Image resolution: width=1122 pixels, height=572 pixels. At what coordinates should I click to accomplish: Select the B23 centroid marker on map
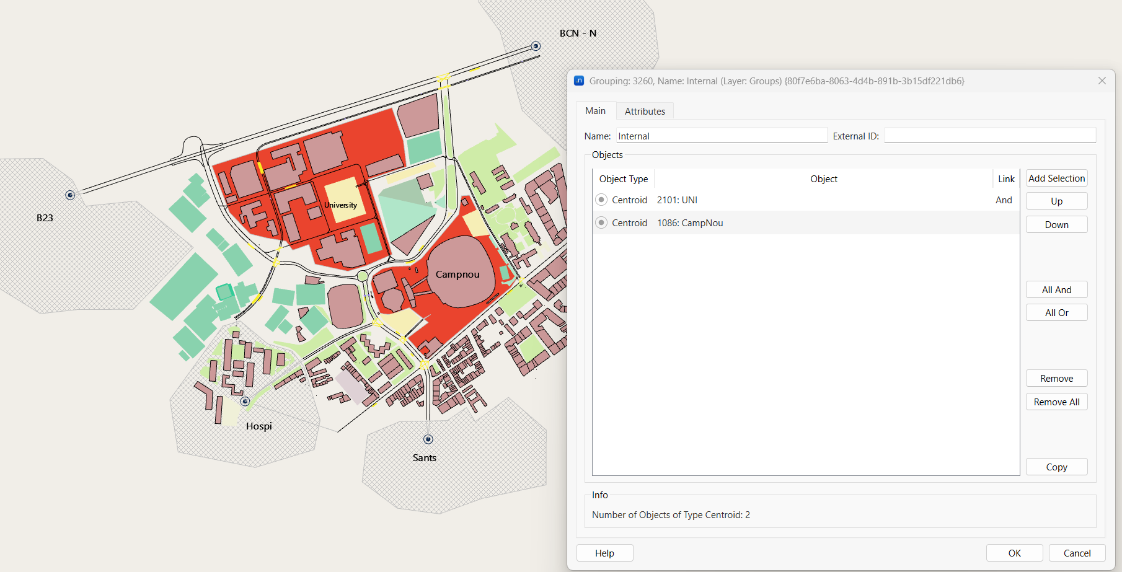70,195
